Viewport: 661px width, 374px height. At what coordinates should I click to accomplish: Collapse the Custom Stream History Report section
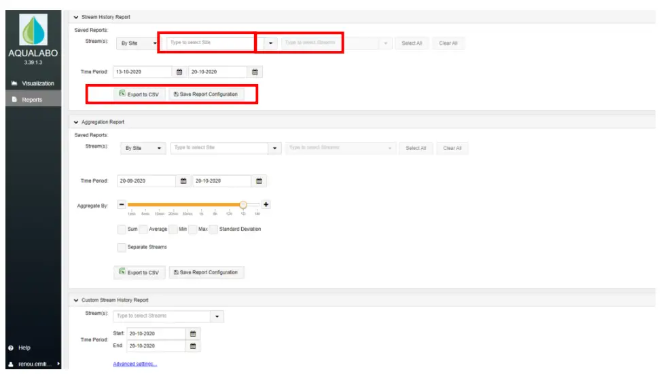[76, 300]
